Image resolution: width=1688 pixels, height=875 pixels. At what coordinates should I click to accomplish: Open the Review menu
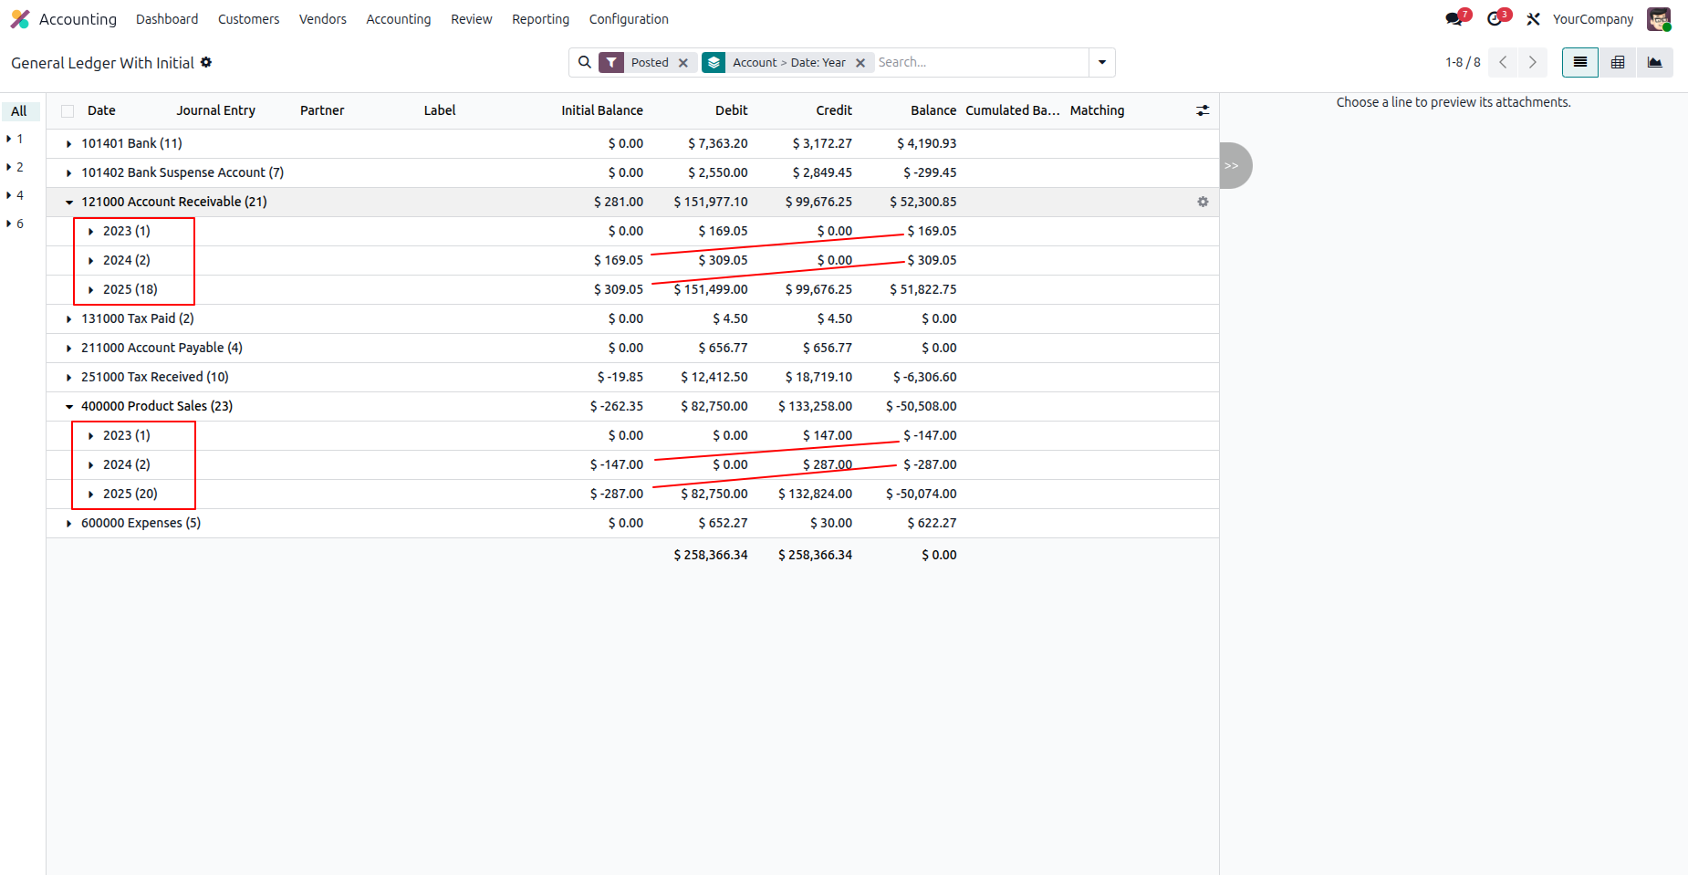pos(472,19)
